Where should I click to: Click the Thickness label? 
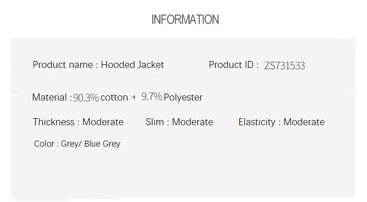tap(53, 122)
